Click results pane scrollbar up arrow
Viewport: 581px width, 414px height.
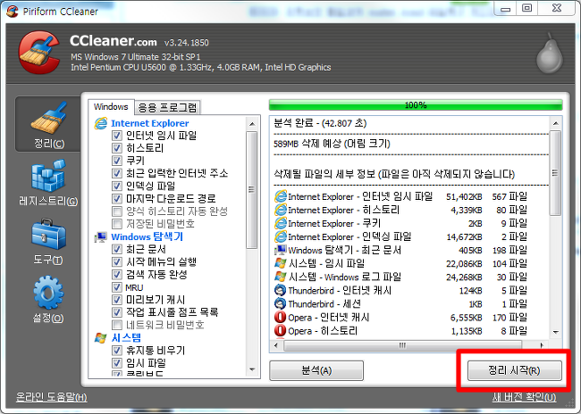[x=555, y=123]
